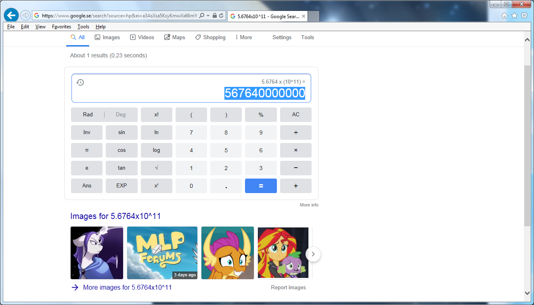Click the log function key
534x305 pixels.
pyautogui.click(x=157, y=150)
